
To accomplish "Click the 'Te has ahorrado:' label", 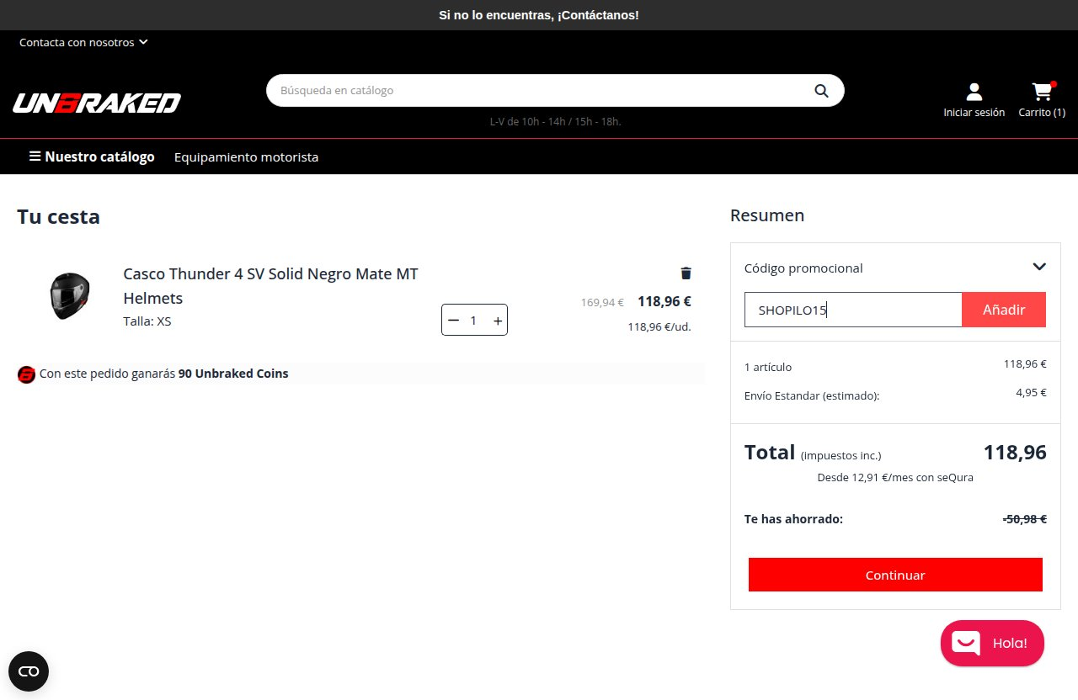I will [x=793, y=519].
